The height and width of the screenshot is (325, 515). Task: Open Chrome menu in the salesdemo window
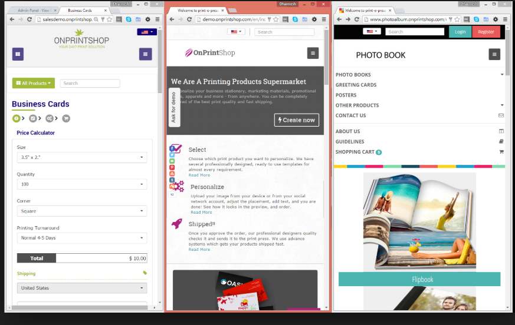pyautogui.click(x=158, y=19)
